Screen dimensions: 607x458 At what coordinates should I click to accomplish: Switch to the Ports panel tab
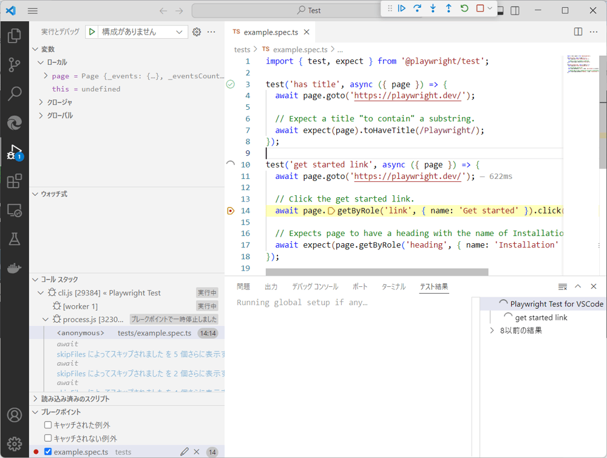(x=360, y=287)
